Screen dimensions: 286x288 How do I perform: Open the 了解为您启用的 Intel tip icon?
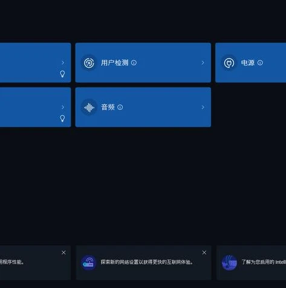point(229,263)
